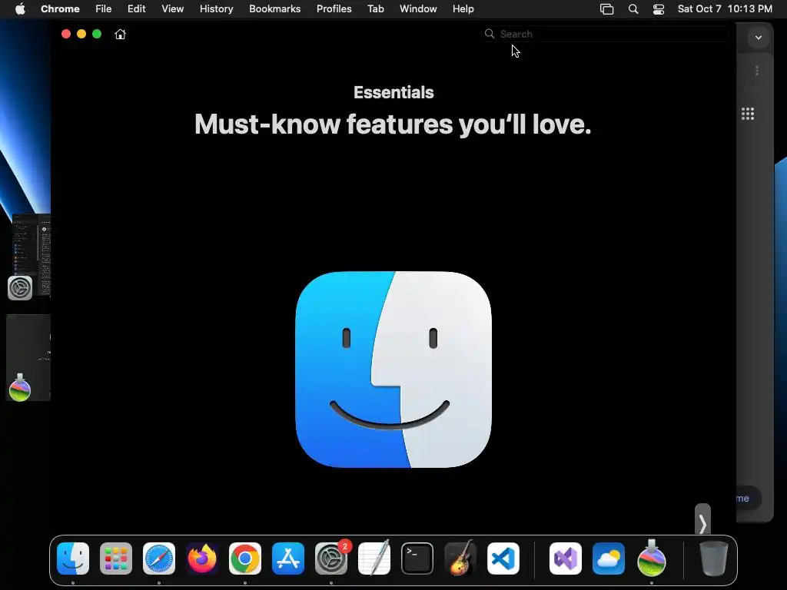787x590 pixels.
Task: Open the Bookmarks menu
Action: [275, 9]
